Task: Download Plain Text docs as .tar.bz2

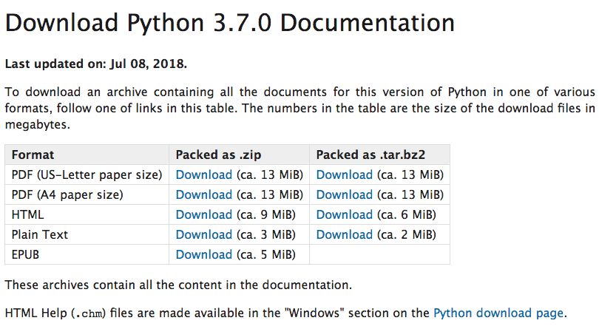Action: pyautogui.click(x=344, y=235)
